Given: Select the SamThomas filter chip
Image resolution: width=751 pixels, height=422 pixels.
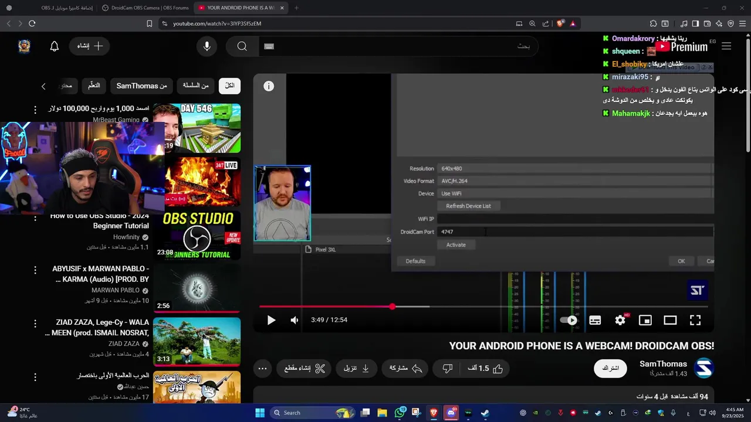Looking at the screenshot, I should tap(141, 86).
